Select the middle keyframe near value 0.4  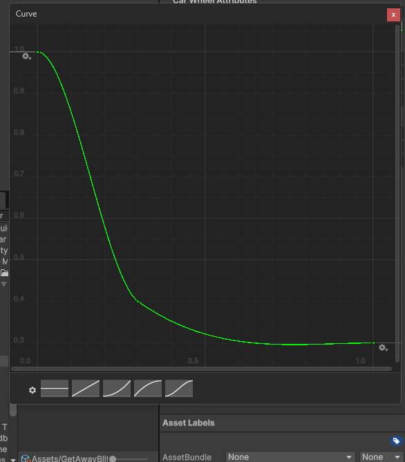tap(138, 301)
